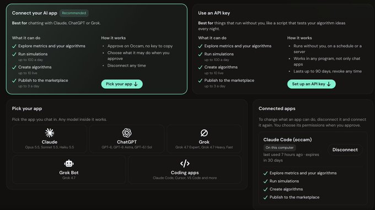Image resolution: width=375 pixels, height=210 pixels.
Task: Click the ChatGPT knot logo icon
Action: pyautogui.click(x=127, y=133)
